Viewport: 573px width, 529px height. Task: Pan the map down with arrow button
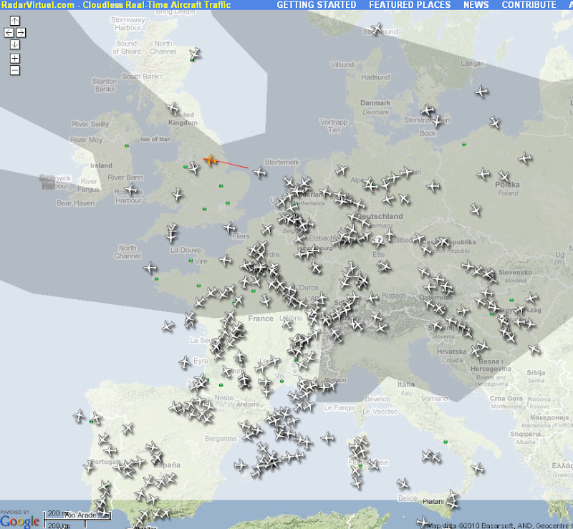pyautogui.click(x=15, y=44)
